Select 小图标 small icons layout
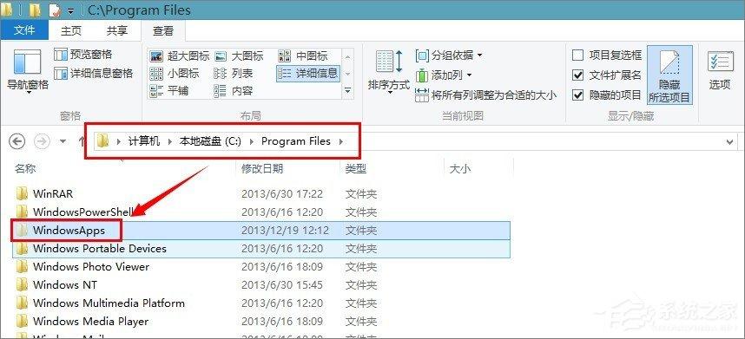Screen dimensions: 745x339 [x=174, y=74]
